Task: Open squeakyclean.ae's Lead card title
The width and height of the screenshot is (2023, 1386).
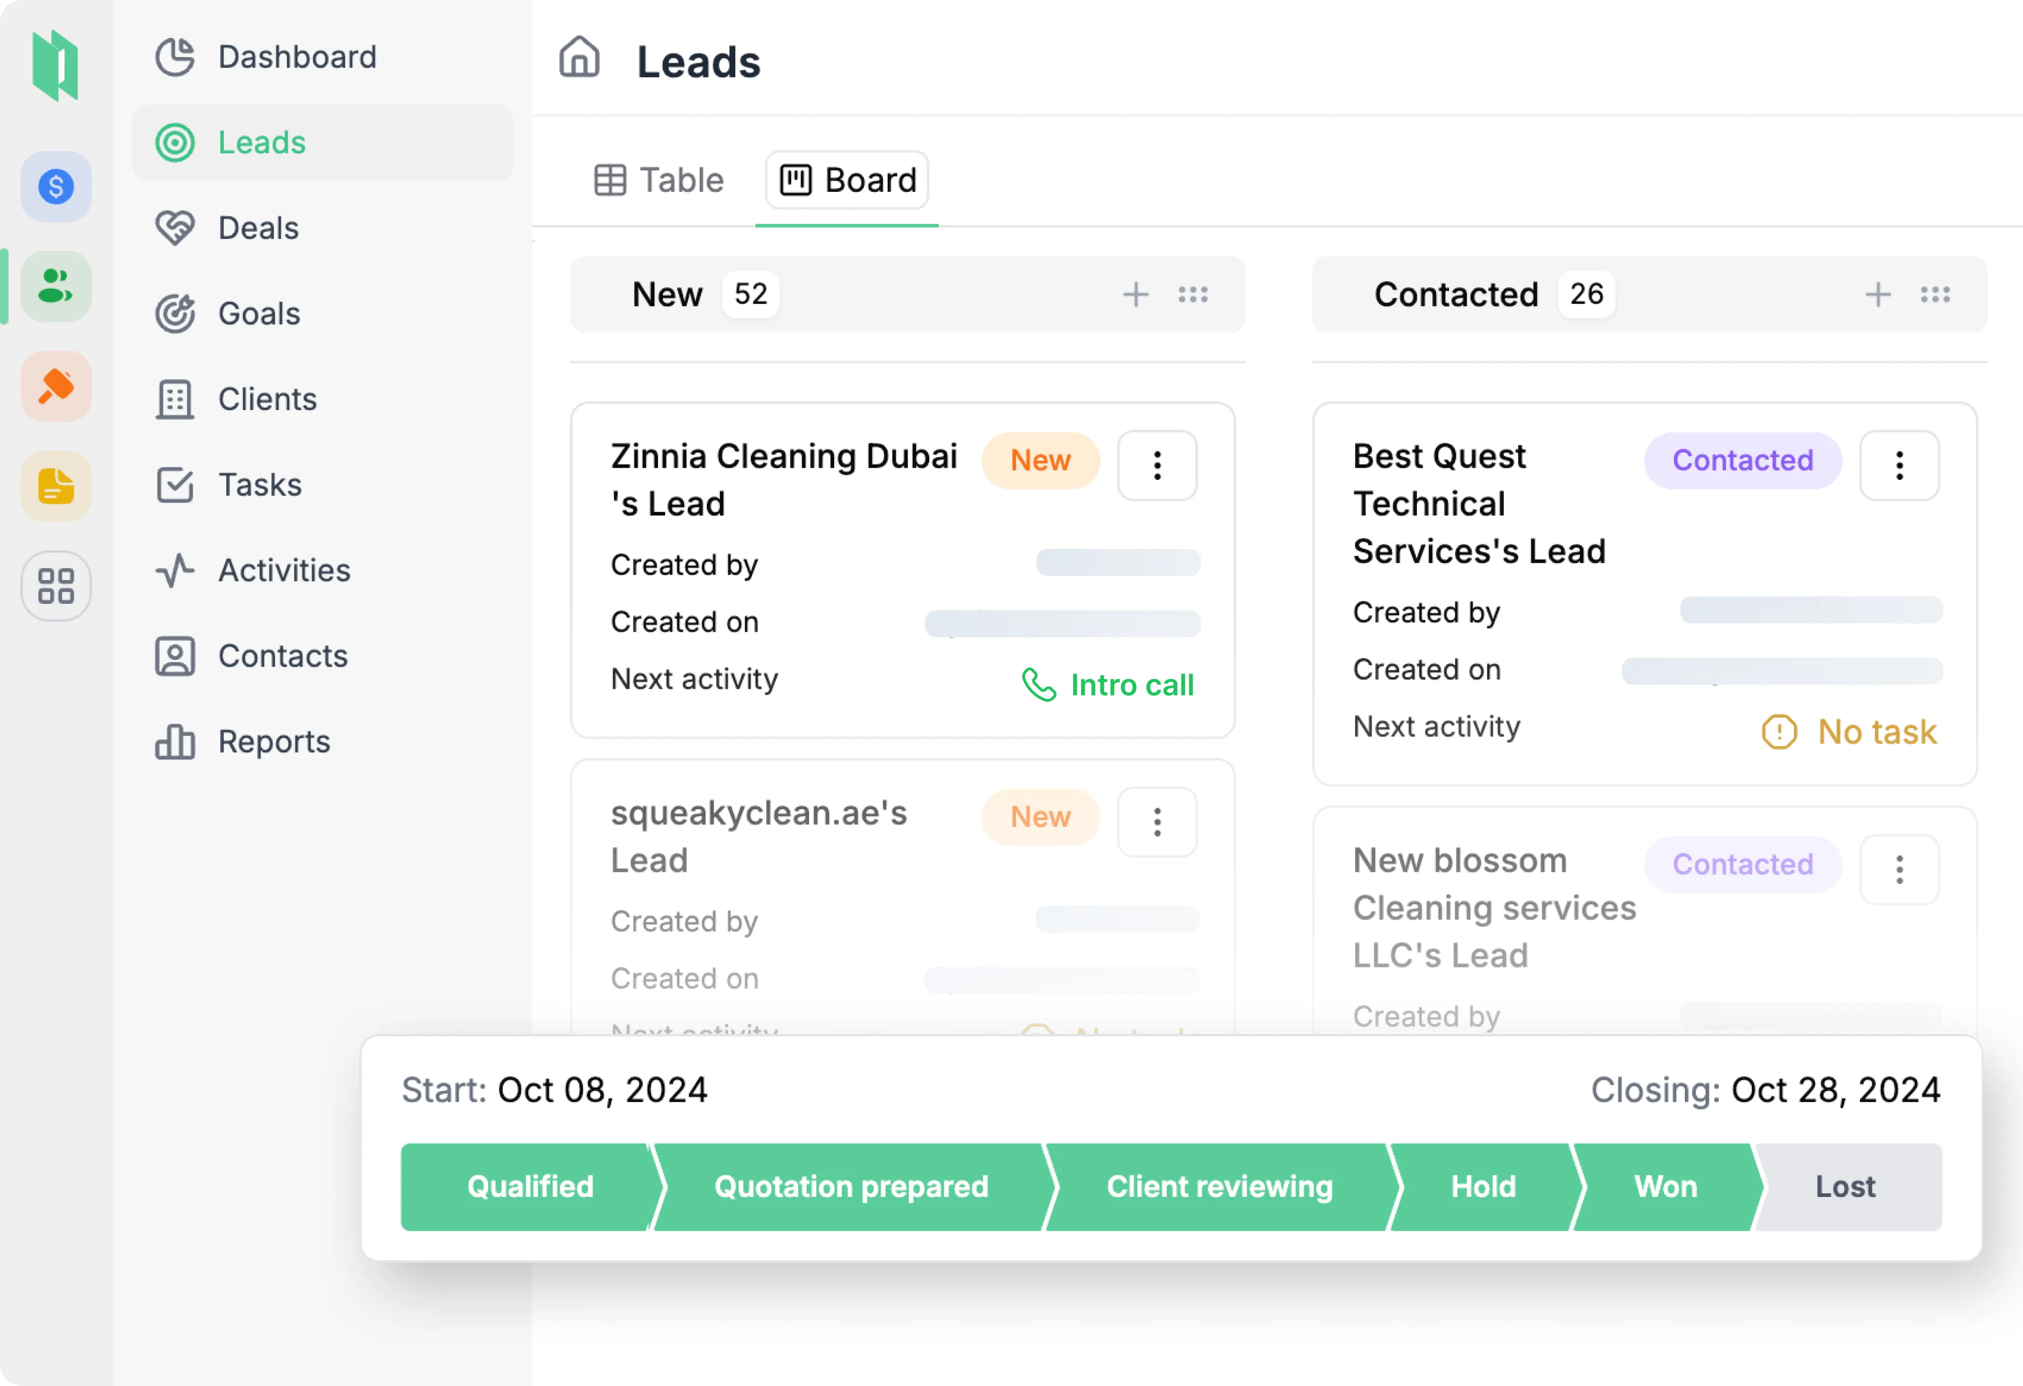Action: coord(758,837)
